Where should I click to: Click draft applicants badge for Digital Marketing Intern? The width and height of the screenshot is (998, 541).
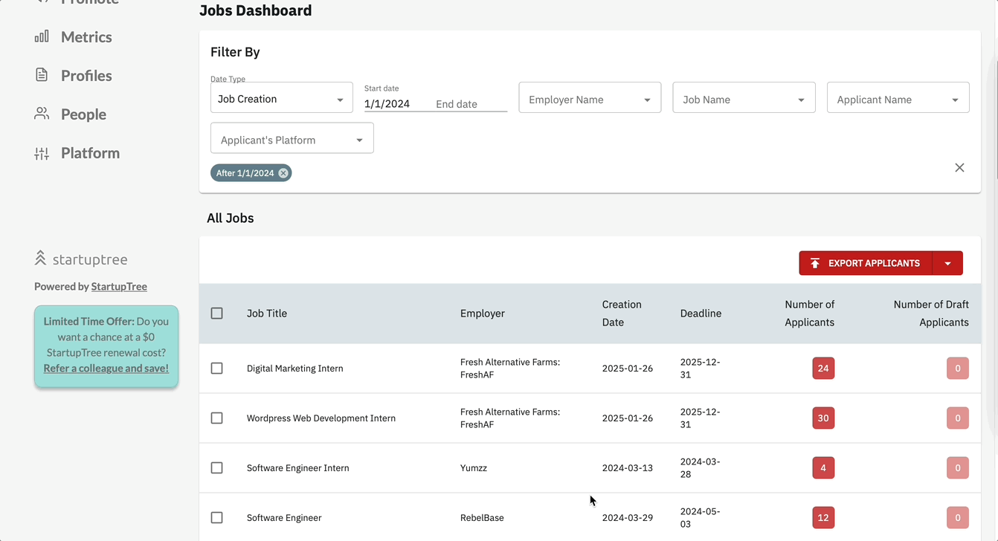pos(958,369)
